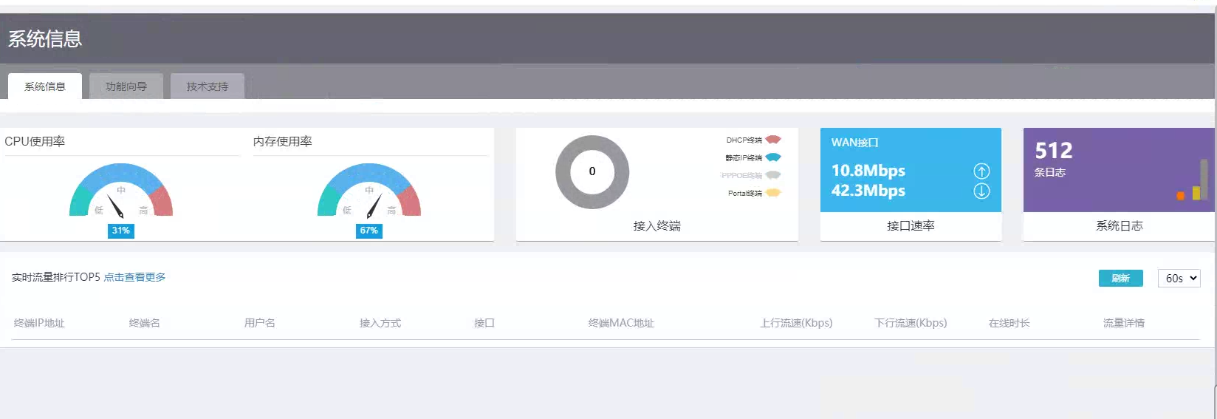Click the 上行流速(Kbps) column header
Screen dimensions: 1217x419
[x=796, y=323]
